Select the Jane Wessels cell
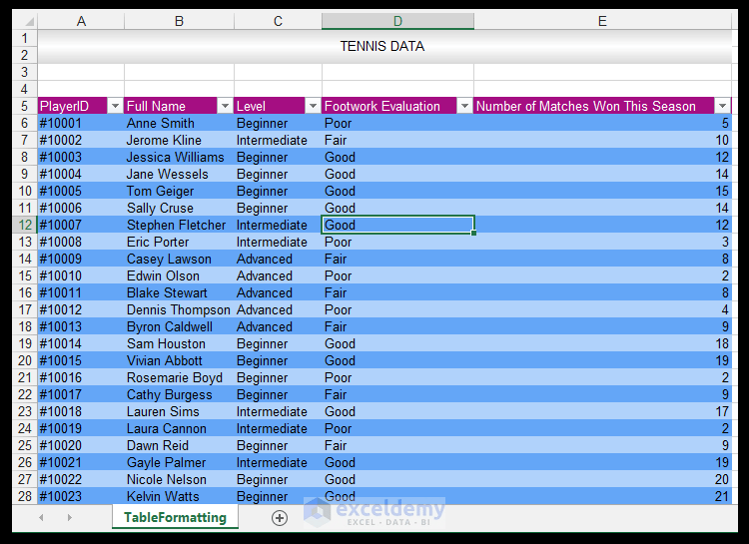 tap(179, 174)
